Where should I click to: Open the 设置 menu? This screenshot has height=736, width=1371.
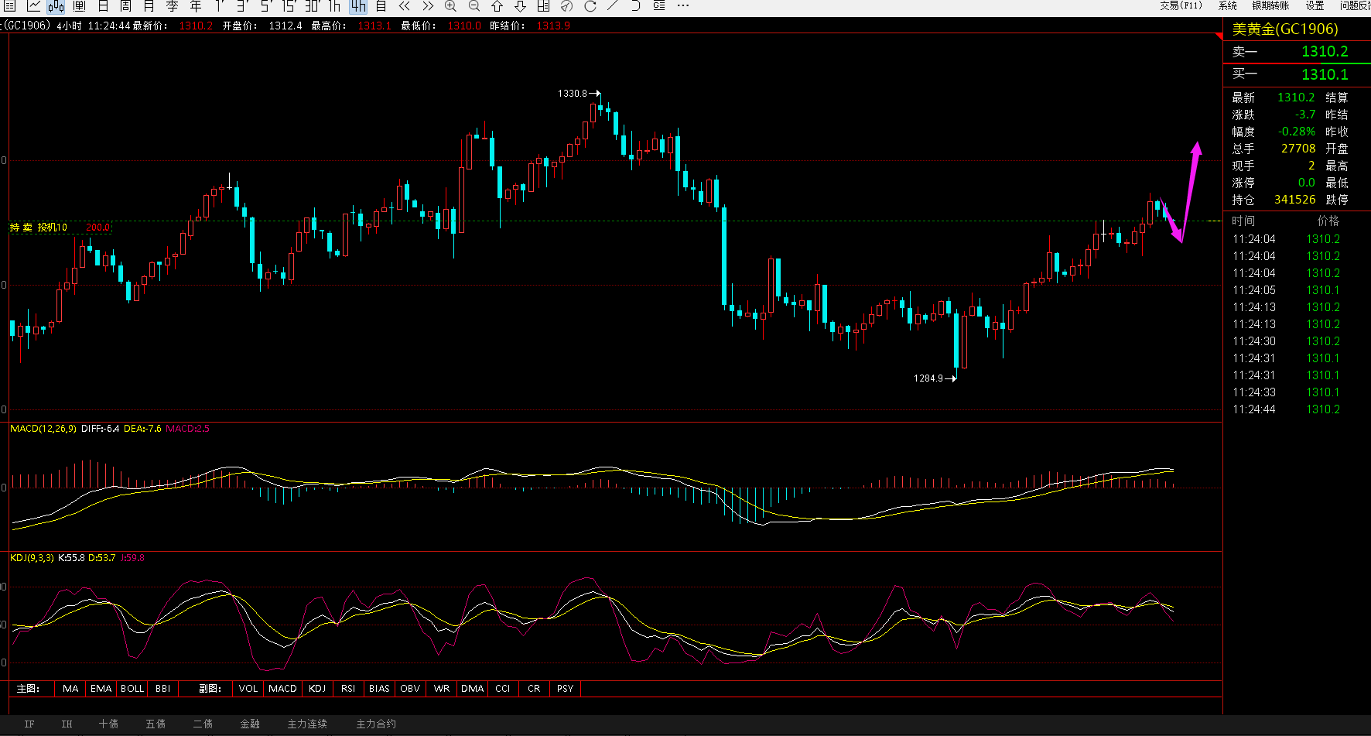pos(1315,6)
